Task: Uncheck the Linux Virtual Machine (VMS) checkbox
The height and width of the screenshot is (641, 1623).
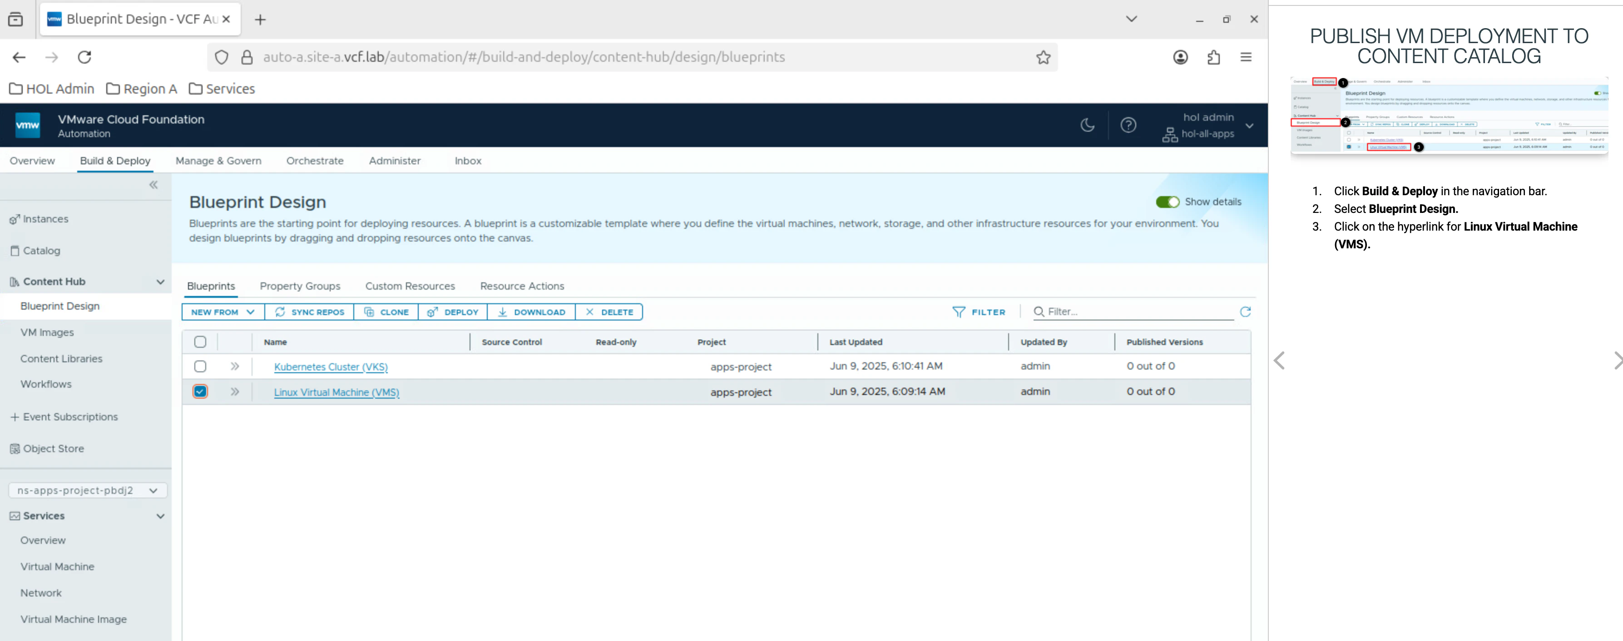Action: (200, 392)
